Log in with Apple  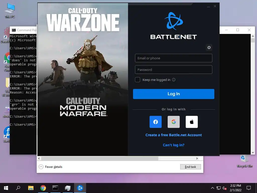[191, 122]
